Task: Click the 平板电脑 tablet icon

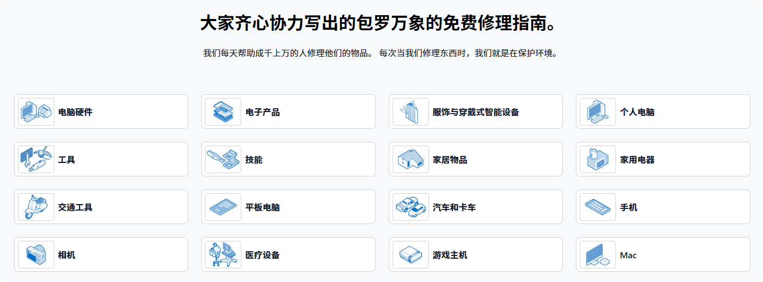Action: (x=223, y=207)
